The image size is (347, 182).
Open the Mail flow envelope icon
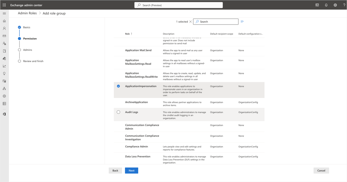(4, 36)
